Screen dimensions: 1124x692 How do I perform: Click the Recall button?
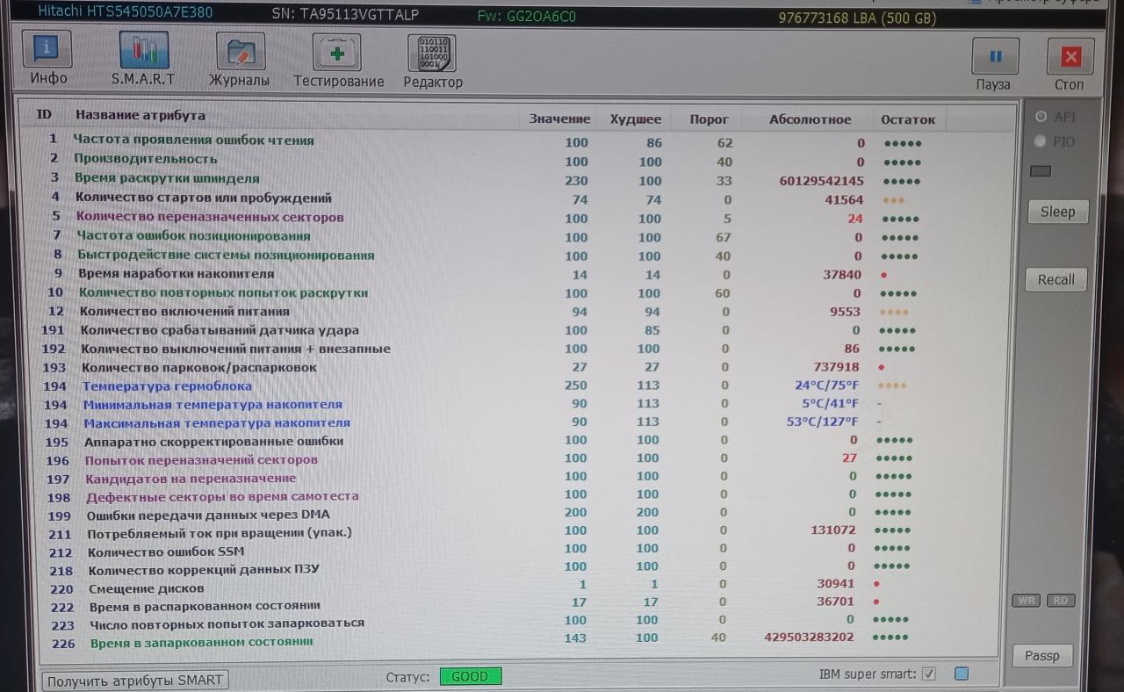pos(1056,279)
